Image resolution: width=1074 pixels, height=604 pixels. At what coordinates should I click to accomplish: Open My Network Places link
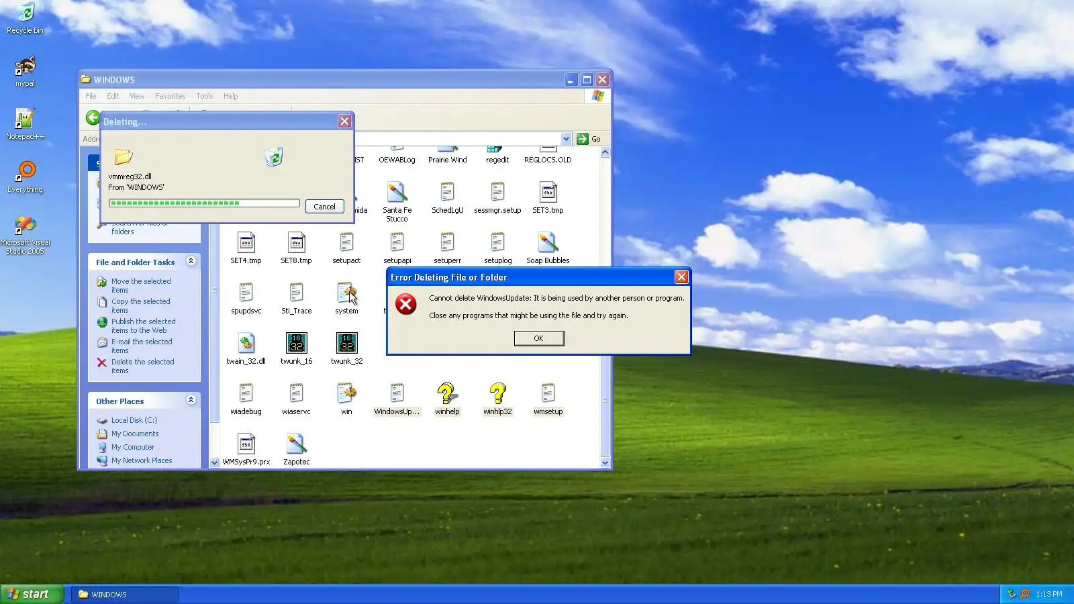pyautogui.click(x=141, y=460)
